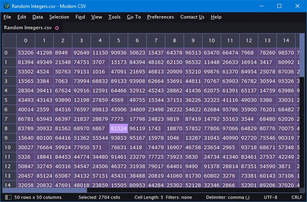This screenshot has width=307, height=202.
Task: Click cell containing 9819
Action: 174,119
